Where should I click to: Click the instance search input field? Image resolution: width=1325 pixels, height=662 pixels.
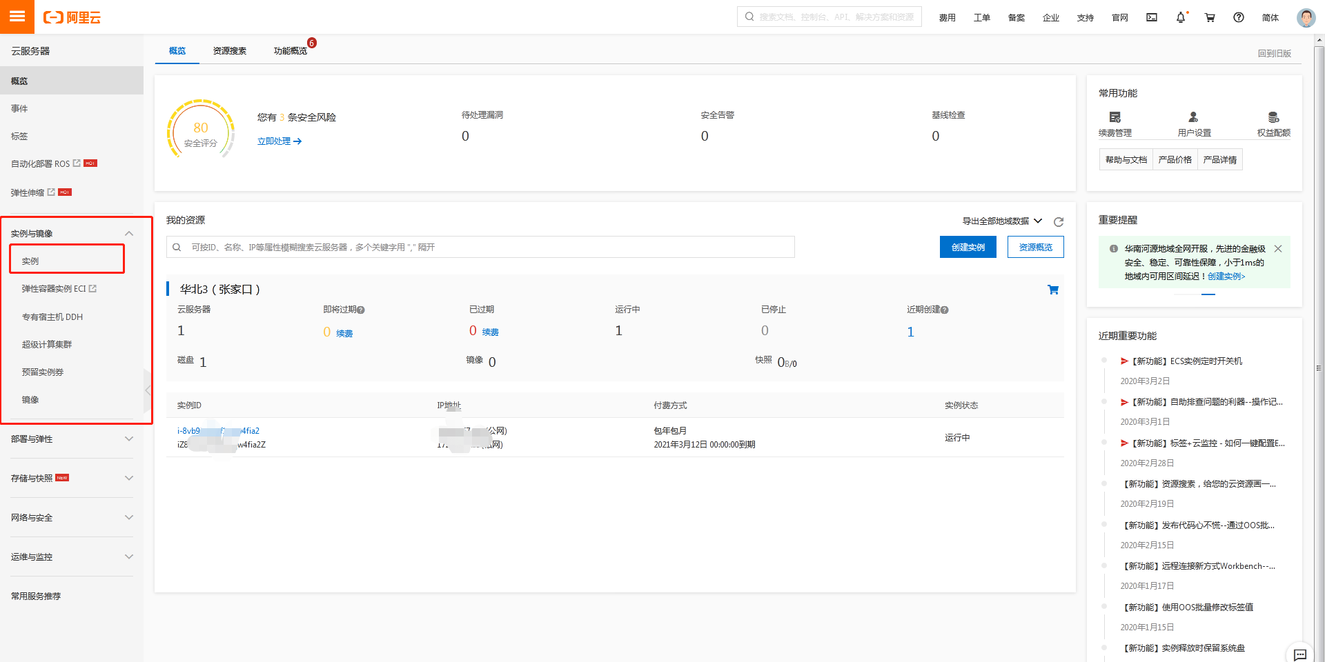[480, 247]
